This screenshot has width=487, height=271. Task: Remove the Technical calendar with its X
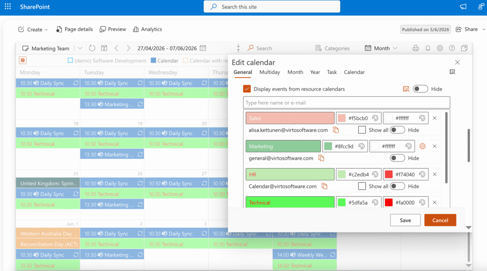coord(435,202)
